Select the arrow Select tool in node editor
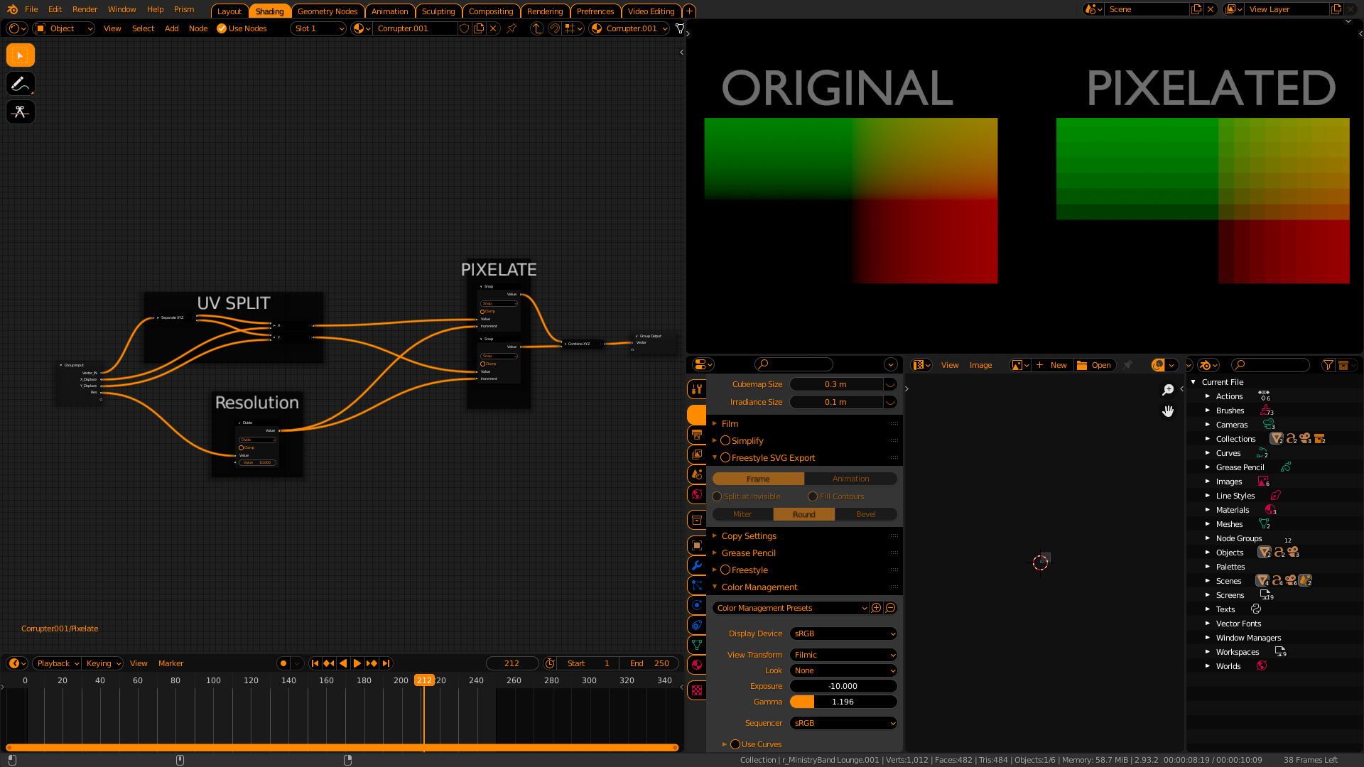 21,55
